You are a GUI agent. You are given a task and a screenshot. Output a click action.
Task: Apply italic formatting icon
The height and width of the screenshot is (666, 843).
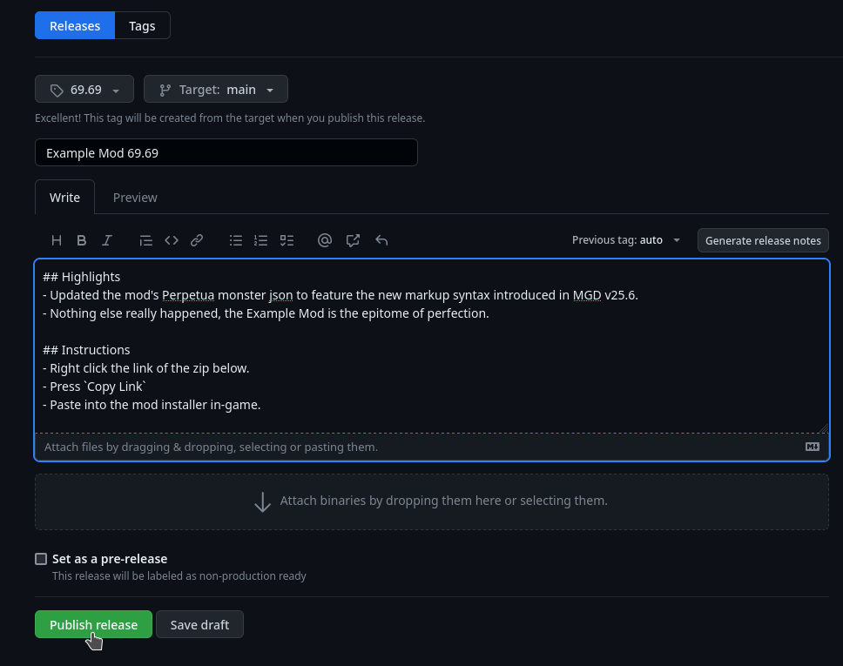[x=107, y=240]
